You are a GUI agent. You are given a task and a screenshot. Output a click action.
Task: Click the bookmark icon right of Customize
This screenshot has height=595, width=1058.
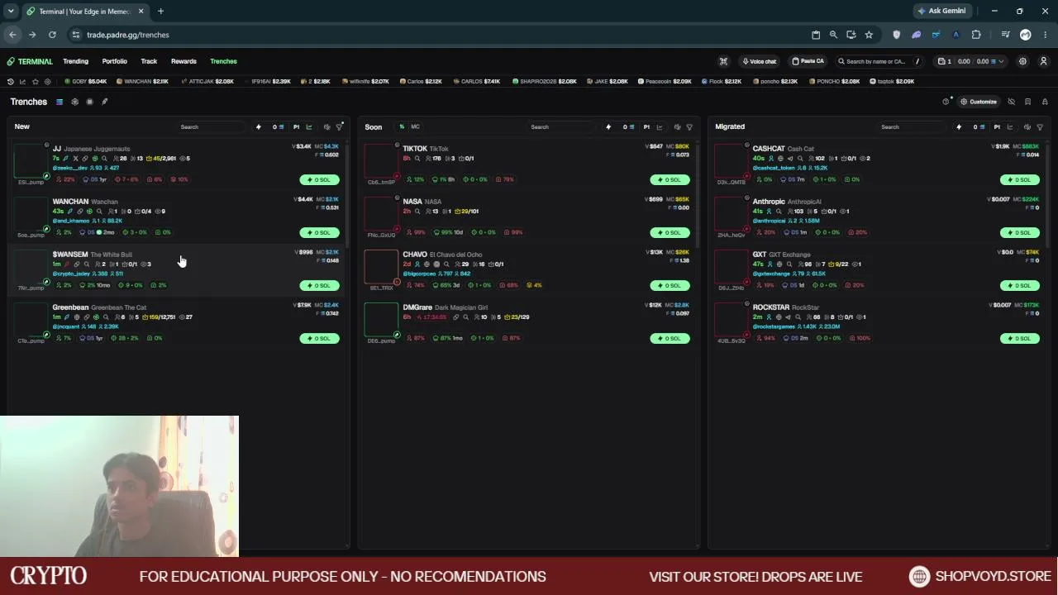click(x=1027, y=102)
